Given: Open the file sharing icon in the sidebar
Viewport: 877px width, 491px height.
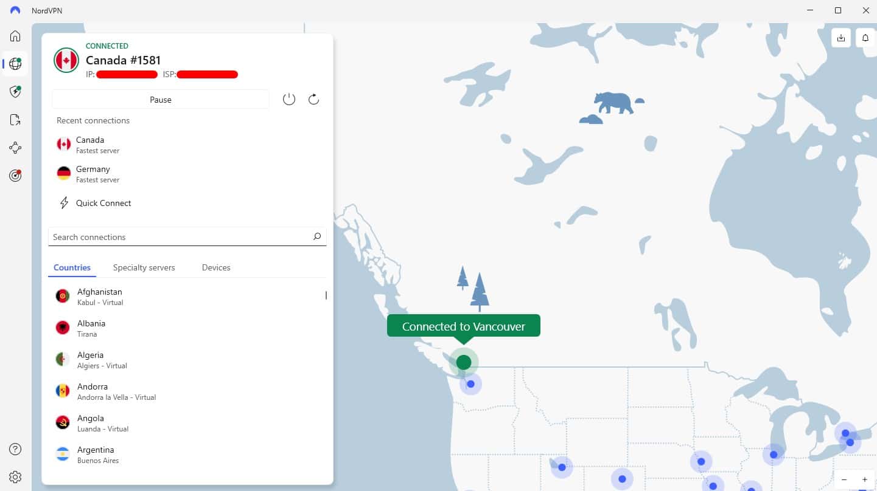Looking at the screenshot, I should (x=15, y=120).
